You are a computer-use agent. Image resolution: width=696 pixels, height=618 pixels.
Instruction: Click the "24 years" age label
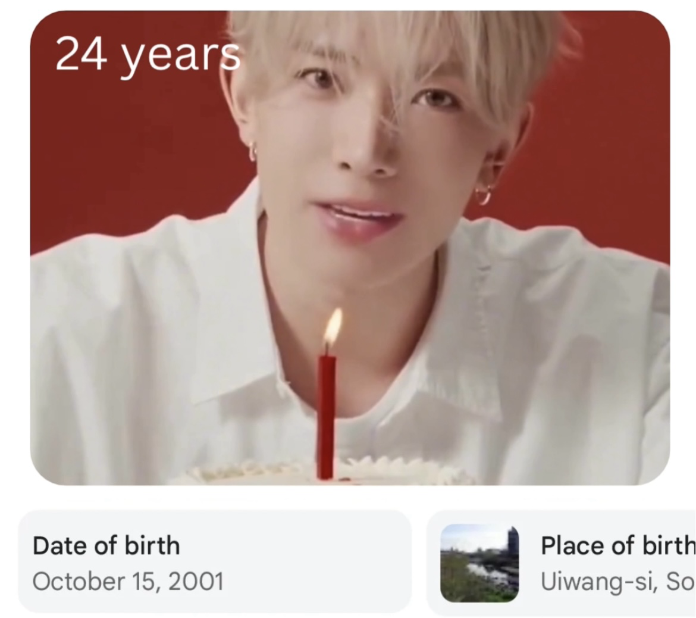148,56
